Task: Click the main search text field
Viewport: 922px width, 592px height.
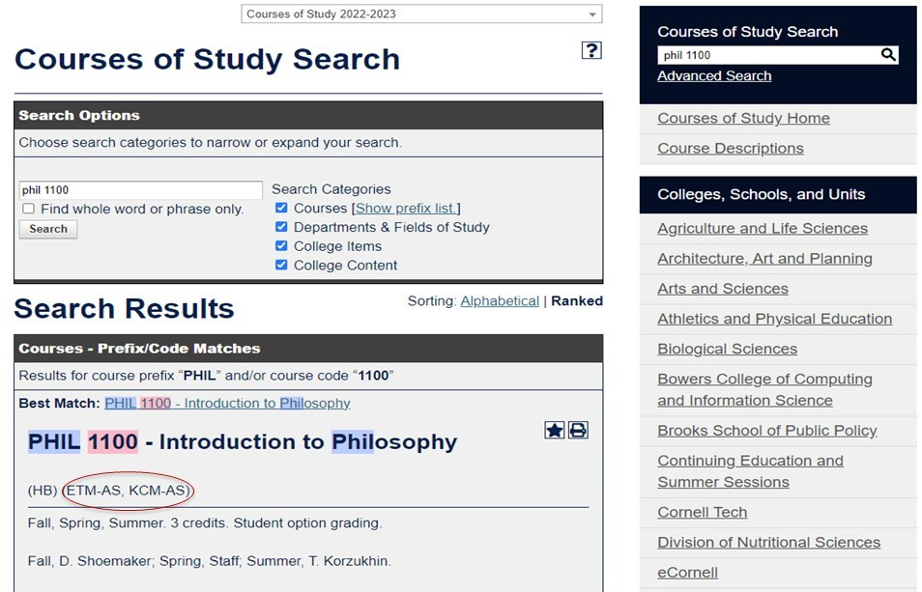Action: (x=139, y=189)
